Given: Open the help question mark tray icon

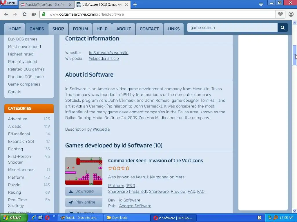Looking at the screenshot, I should [x=260, y=218].
